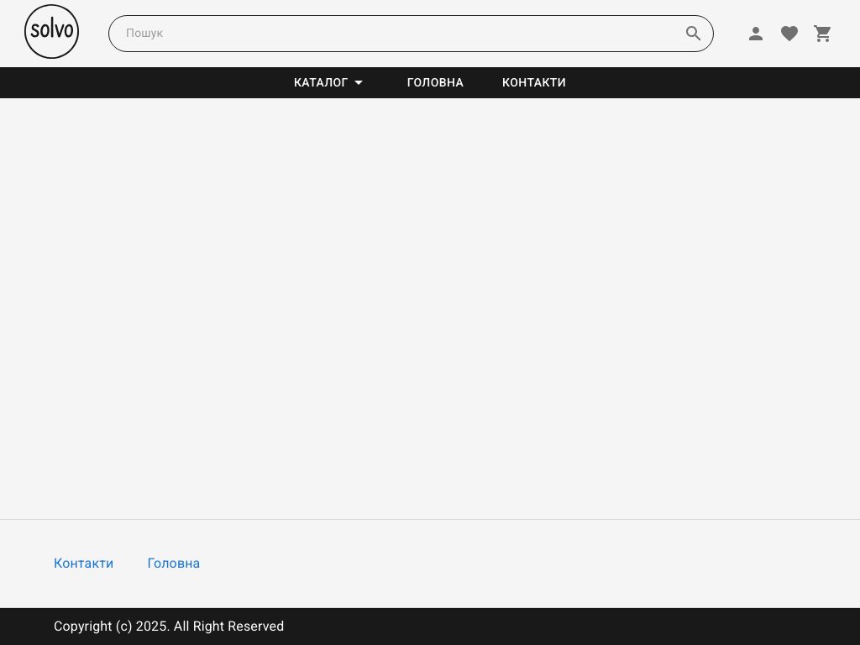This screenshot has width=860, height=645.
Task: Open the favorites heart icon
Action: click(x=789, y=34)
